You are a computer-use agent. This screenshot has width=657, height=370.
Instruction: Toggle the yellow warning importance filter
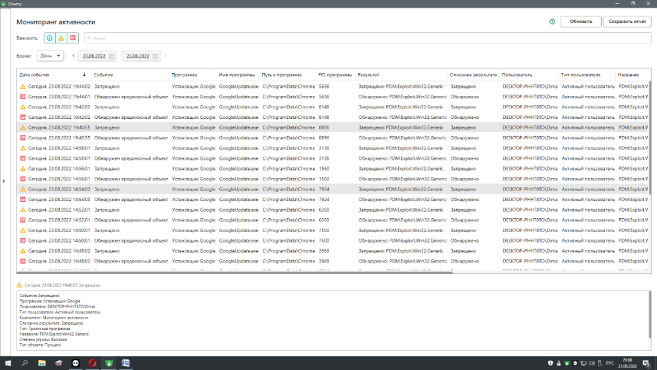(x=62, y=38)
